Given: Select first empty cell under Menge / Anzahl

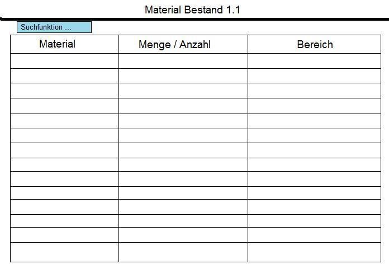Looking at the screenshot, I should [183, 61].
